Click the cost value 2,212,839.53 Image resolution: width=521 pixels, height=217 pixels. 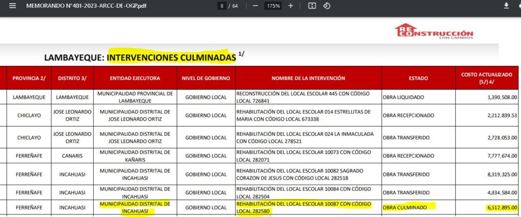pyautogui.click(x=502, y=115)
